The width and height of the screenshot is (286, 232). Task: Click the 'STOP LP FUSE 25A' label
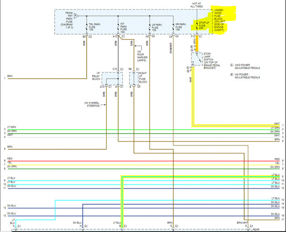point(204,25)
